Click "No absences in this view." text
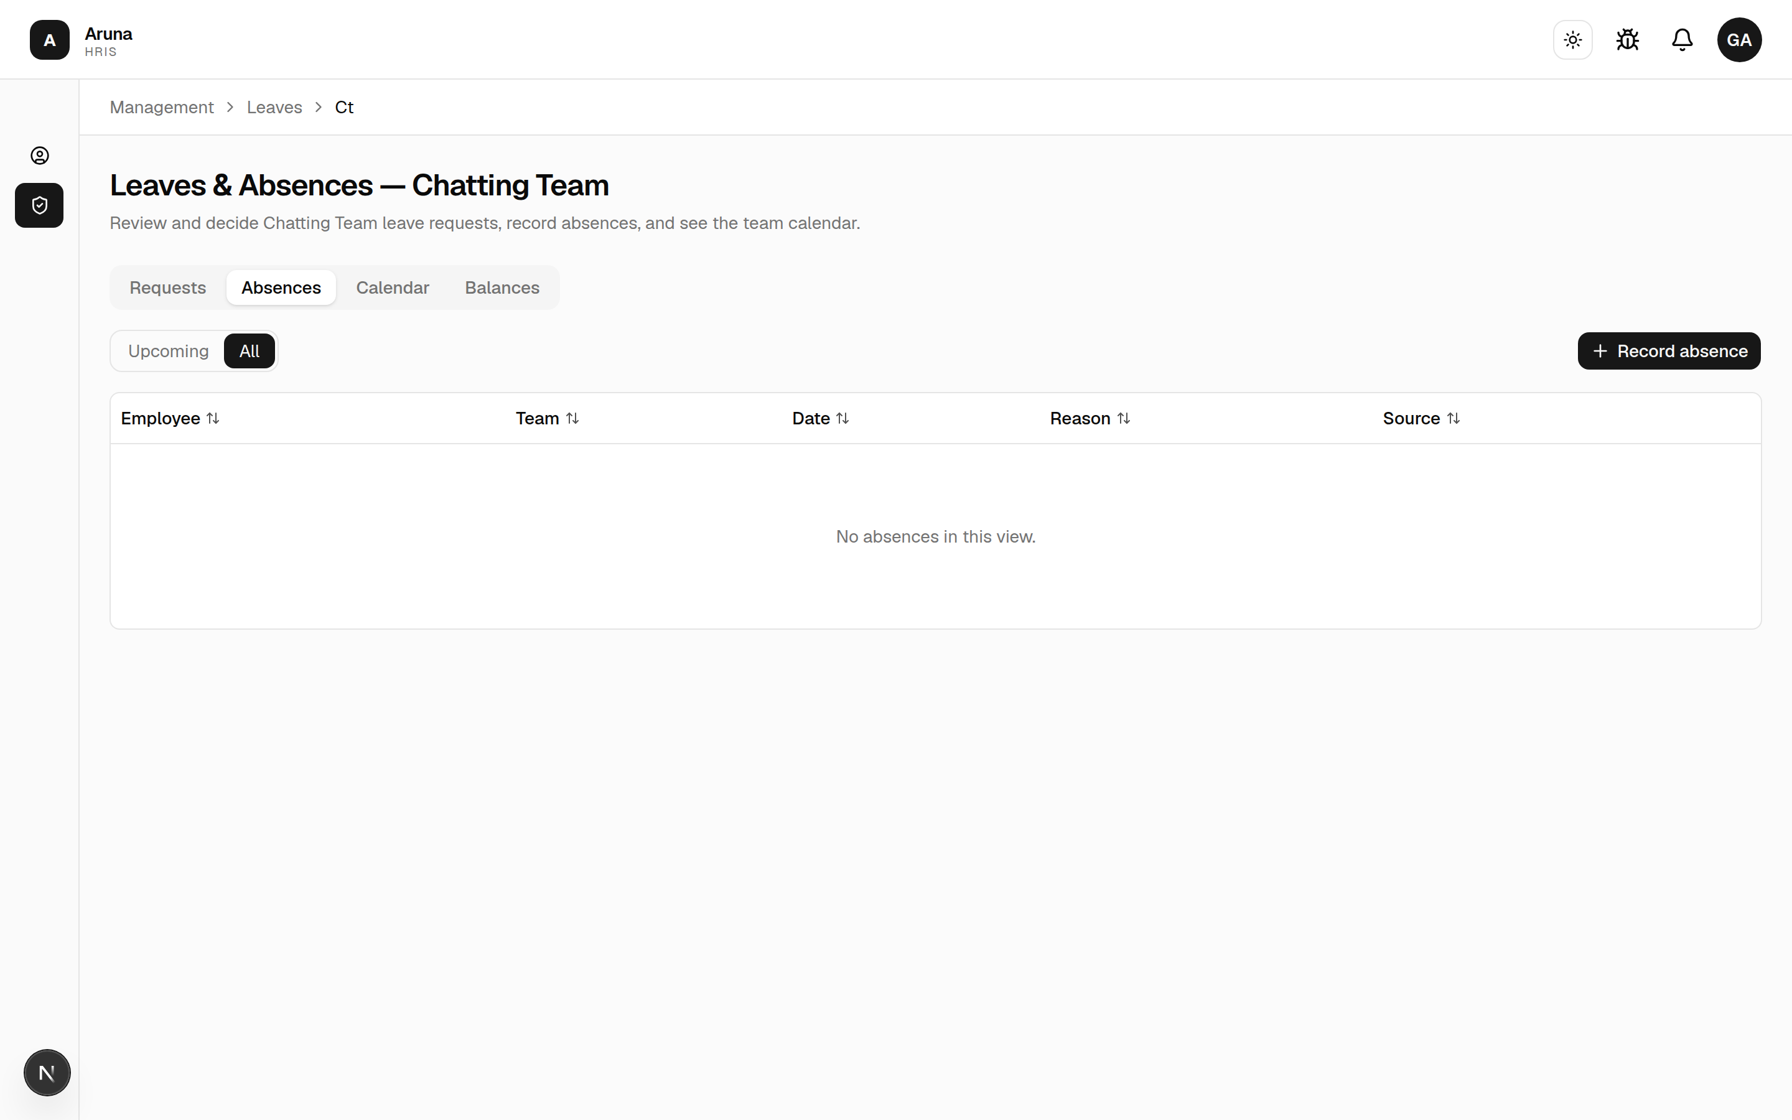The width and height of the screenshot is (1792, 1120). [x=936, y=536]
